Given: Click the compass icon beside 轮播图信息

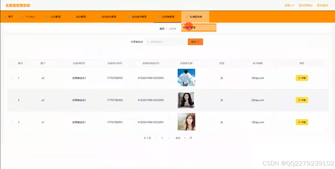Looking at the screenshot, I should tap(186, 16).
